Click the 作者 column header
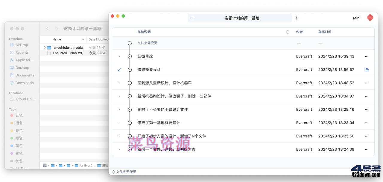Viewport: 383px width, 182px height. click(300, 32)
